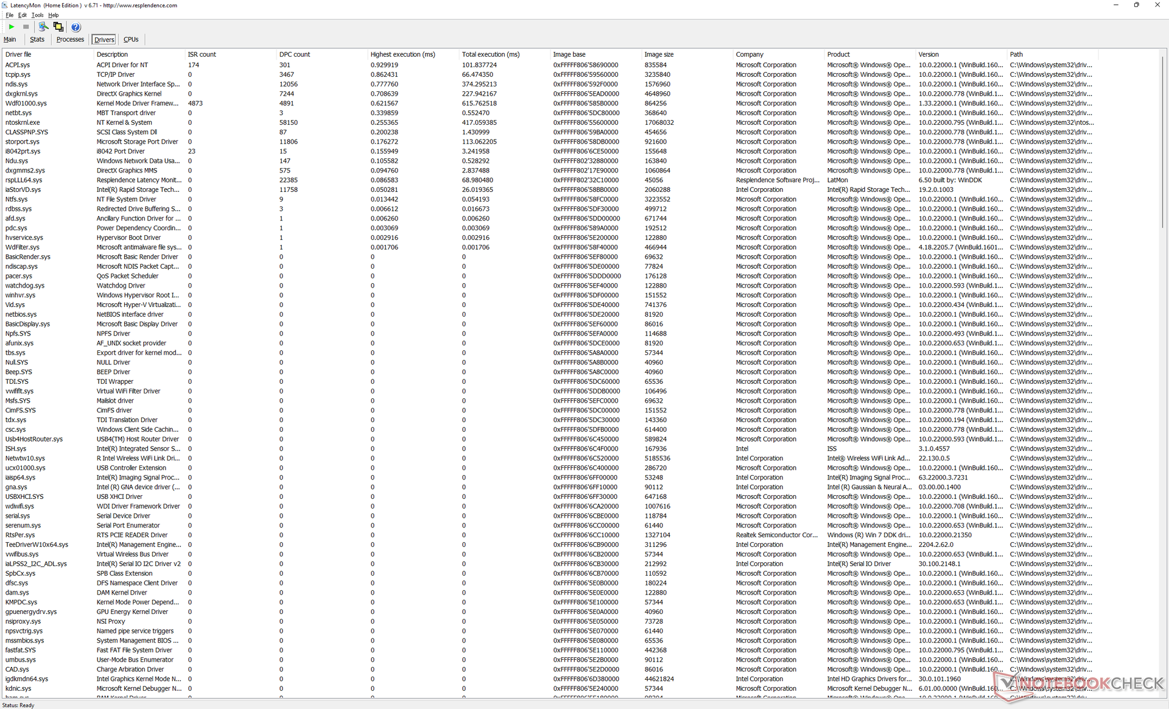Open the Tools menu
This screenshot has width=1169, height=709.
(37, 15)
